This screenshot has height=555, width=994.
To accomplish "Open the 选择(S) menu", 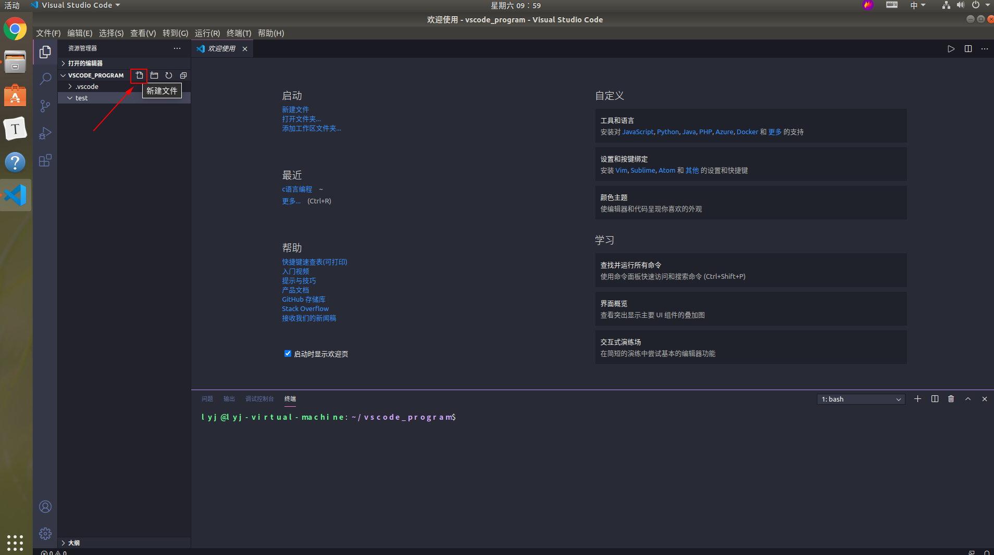I will click(x=111, y=33).
